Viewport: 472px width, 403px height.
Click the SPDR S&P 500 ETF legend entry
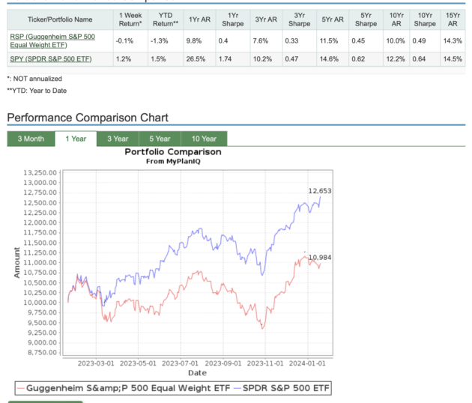[x=282, y=388]
